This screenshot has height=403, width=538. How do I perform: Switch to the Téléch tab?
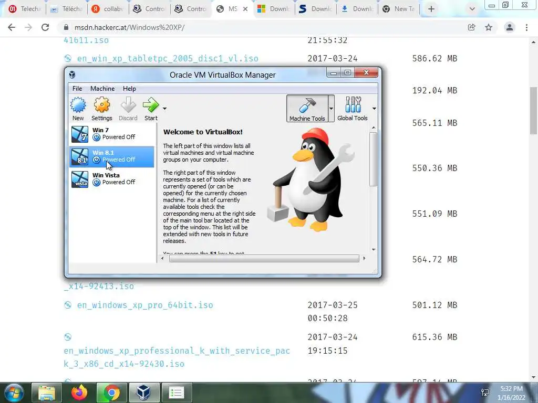[x=67, y=9]
